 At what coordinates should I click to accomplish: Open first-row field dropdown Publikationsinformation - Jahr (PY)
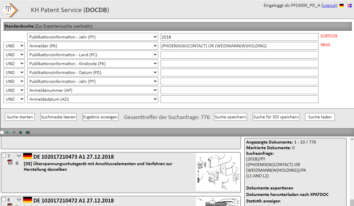point(92,37)
